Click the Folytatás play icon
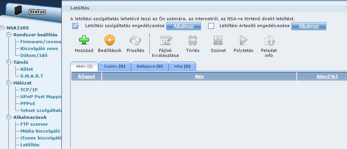This screenshot has width=347, height=149. tap(243, 40)
